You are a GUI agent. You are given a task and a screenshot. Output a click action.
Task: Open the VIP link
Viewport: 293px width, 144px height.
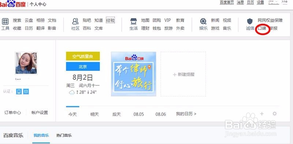click(x=168, y=21)
